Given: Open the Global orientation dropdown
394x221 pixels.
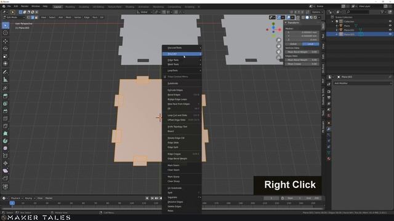Looking at the screenshot, I should 145,12.
